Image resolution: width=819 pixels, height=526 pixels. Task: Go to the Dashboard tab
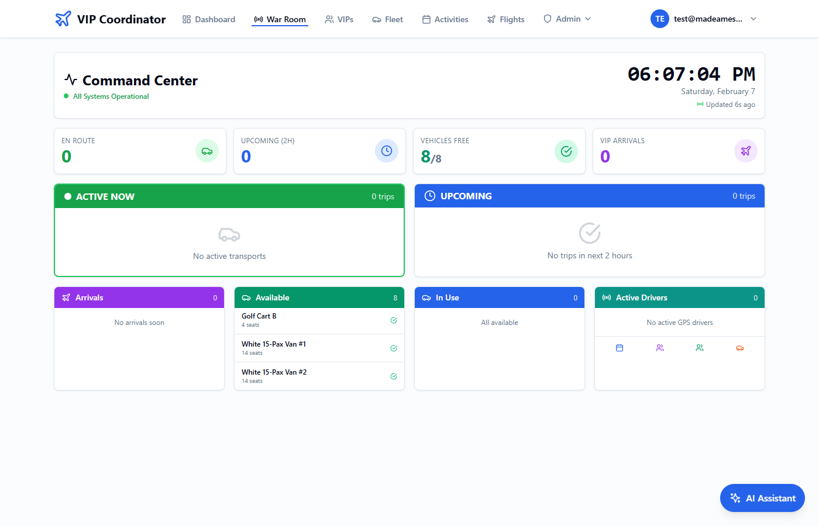(209, 19)
